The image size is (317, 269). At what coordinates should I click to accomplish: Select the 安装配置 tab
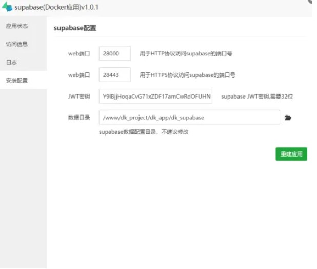point(23,80)
